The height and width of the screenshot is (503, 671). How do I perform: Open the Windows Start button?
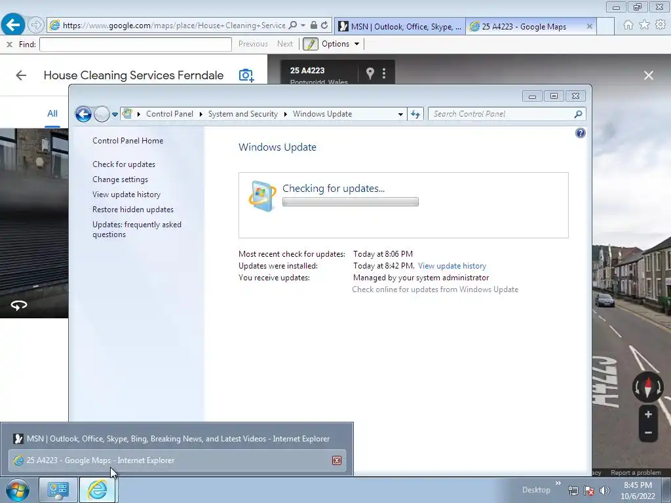(x=18, y=490)
